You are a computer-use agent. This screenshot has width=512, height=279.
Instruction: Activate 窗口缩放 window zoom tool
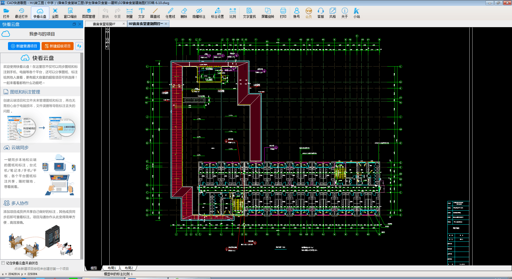(x=70, y=13)
